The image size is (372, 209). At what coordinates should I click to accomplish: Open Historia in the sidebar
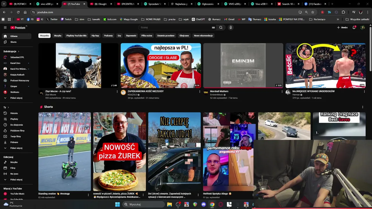16,113
